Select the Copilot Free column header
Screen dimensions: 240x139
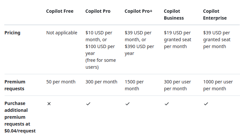[60, 11]
